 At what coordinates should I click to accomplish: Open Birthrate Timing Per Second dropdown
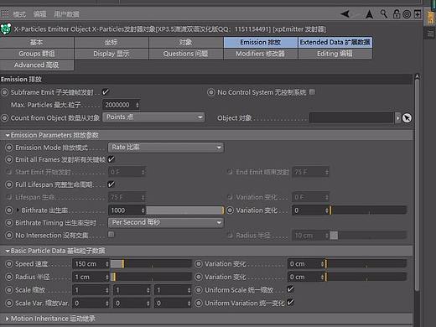(166, 223)
